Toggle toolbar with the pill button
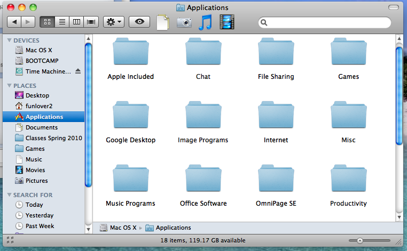 394,7
